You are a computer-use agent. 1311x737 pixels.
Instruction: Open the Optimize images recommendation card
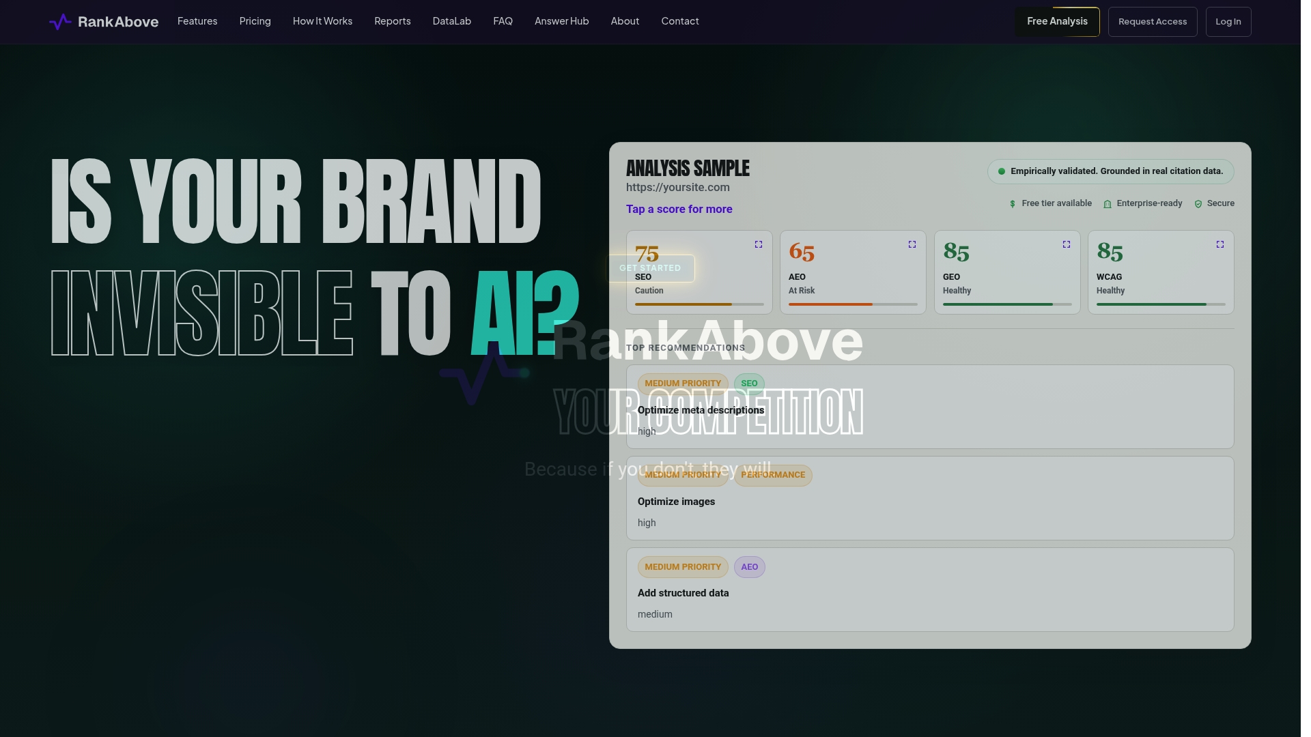[x=930, y=498]
